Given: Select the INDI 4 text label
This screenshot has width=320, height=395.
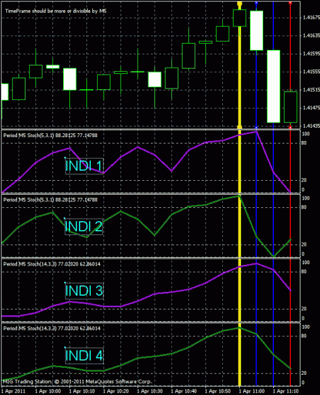Looking at the screenshot, I should (84, 355).
